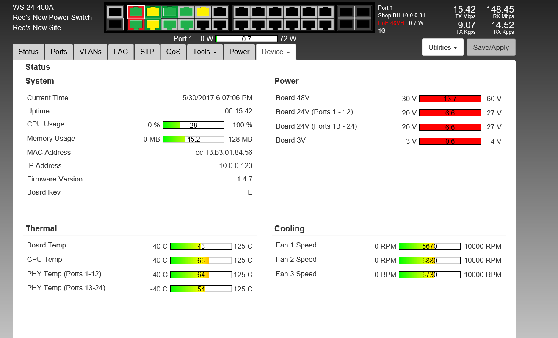This screenshot has width=558, height=338.
Task: Click first black port in ports 13-24 block
Action: [x=241, y=12]
